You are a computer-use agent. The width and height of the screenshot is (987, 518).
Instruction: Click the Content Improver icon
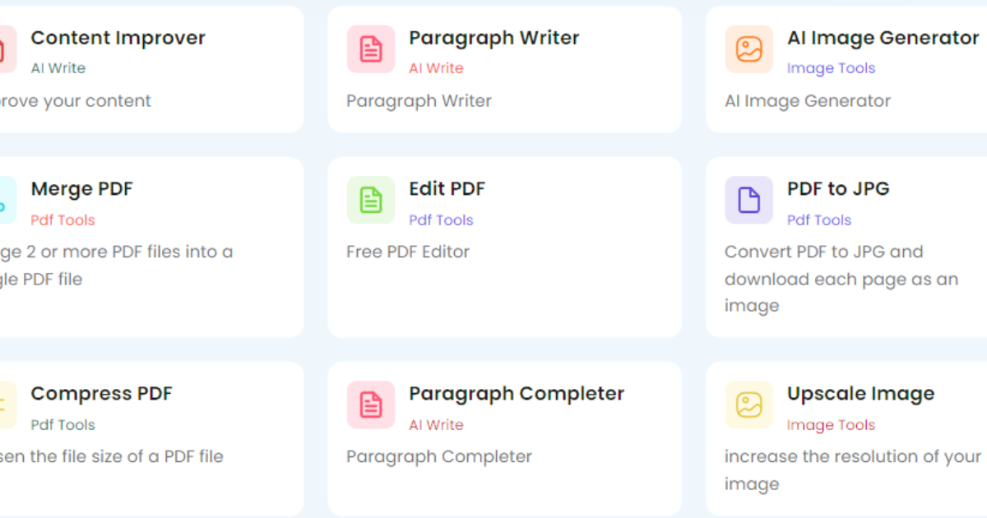(x=5, y=49)
